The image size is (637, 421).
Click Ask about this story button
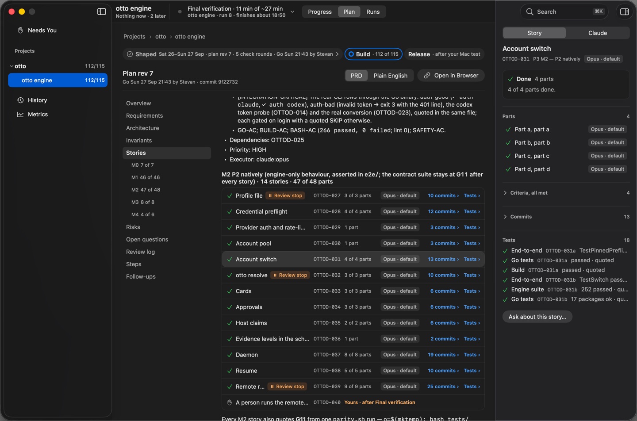537,317
